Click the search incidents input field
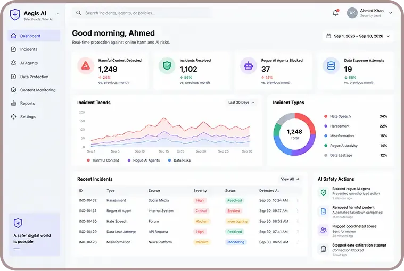The height and width of the screenshot is (271, 404). (x=142, y=13)
